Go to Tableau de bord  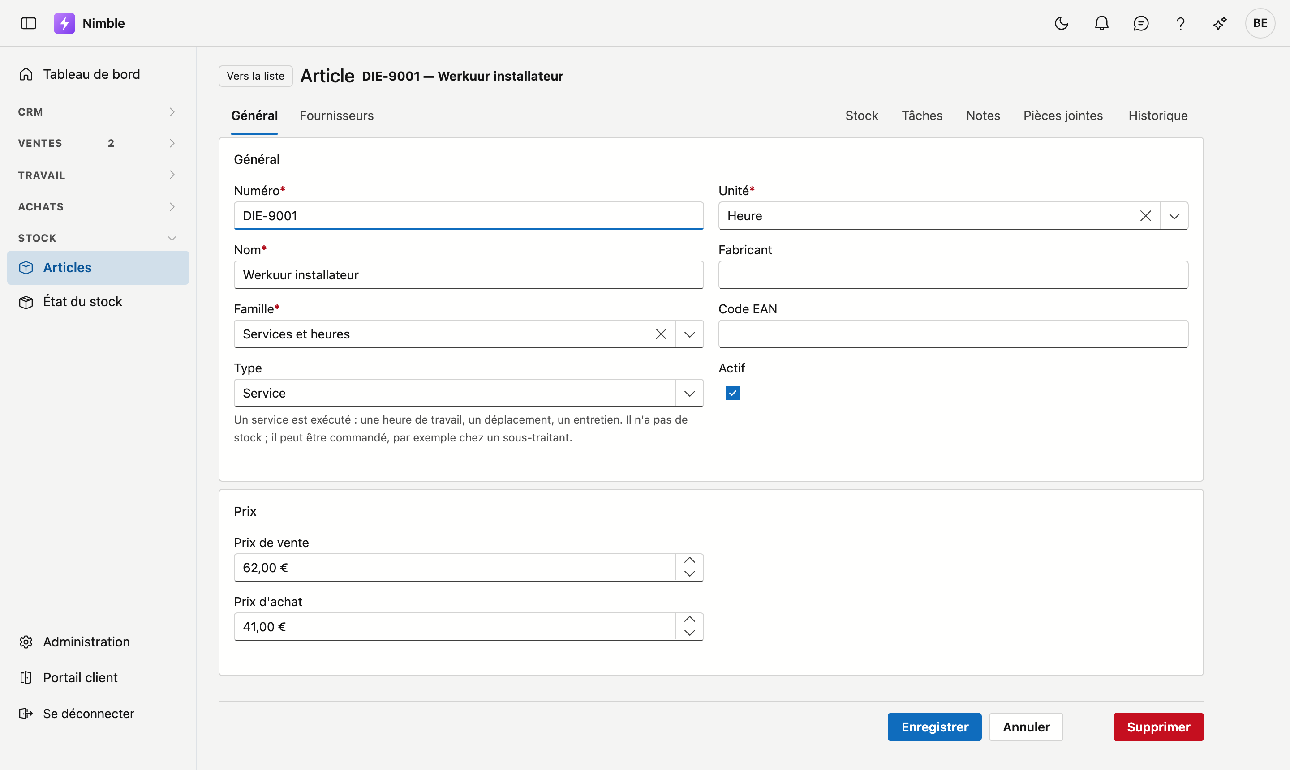click(98, 74)
